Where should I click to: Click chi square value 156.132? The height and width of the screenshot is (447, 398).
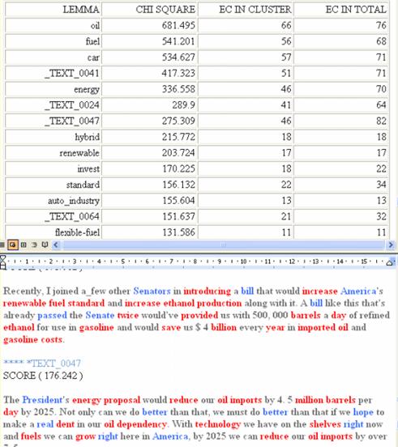coord(178,185)
